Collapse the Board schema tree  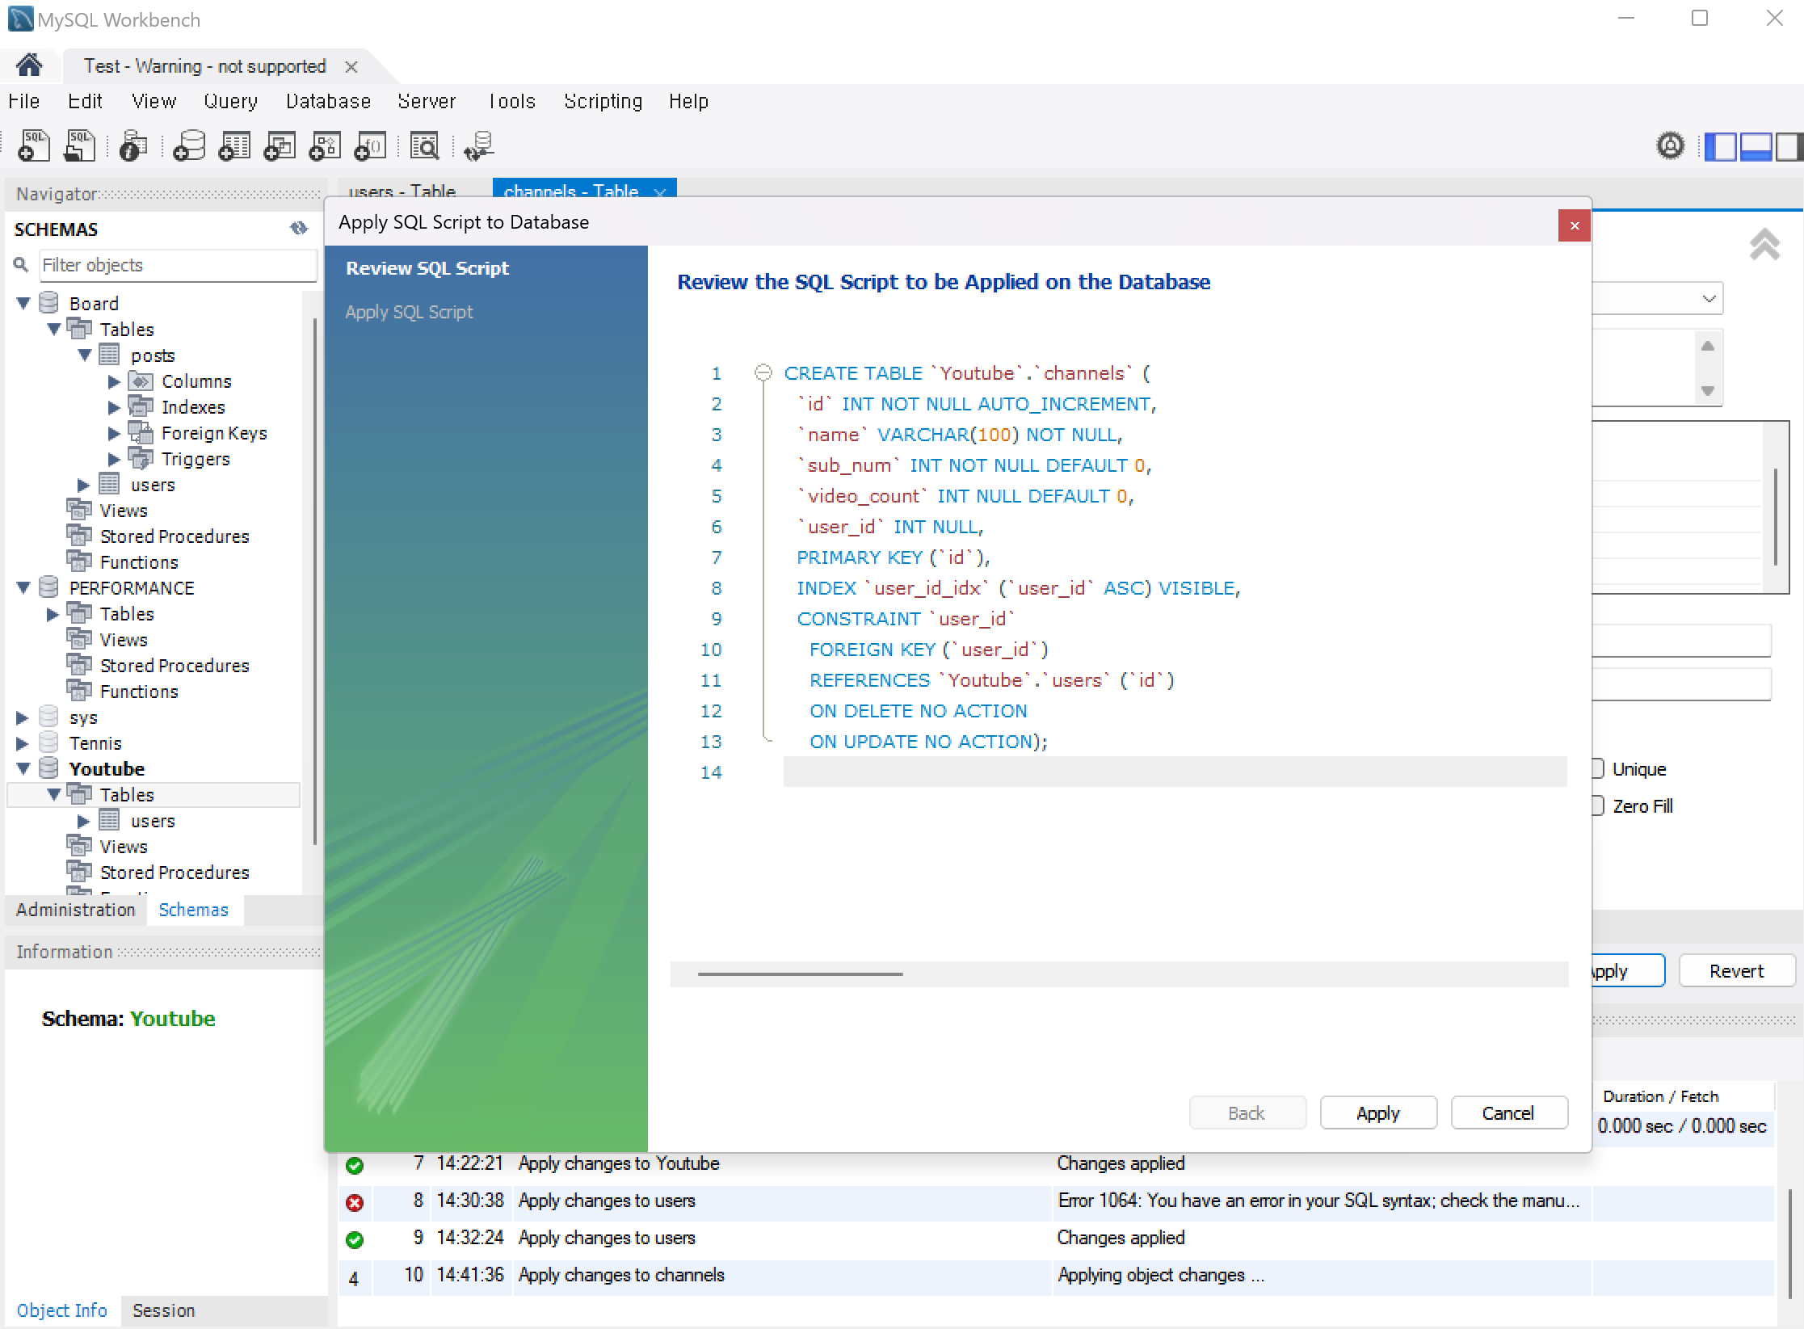click(x=23, y=304)
